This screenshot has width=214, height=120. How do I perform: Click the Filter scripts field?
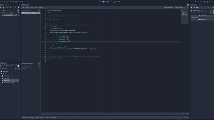coord(31,10)
